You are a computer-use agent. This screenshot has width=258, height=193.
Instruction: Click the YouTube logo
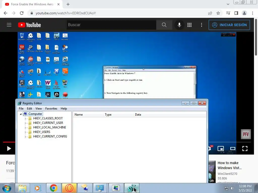point(29,25)
